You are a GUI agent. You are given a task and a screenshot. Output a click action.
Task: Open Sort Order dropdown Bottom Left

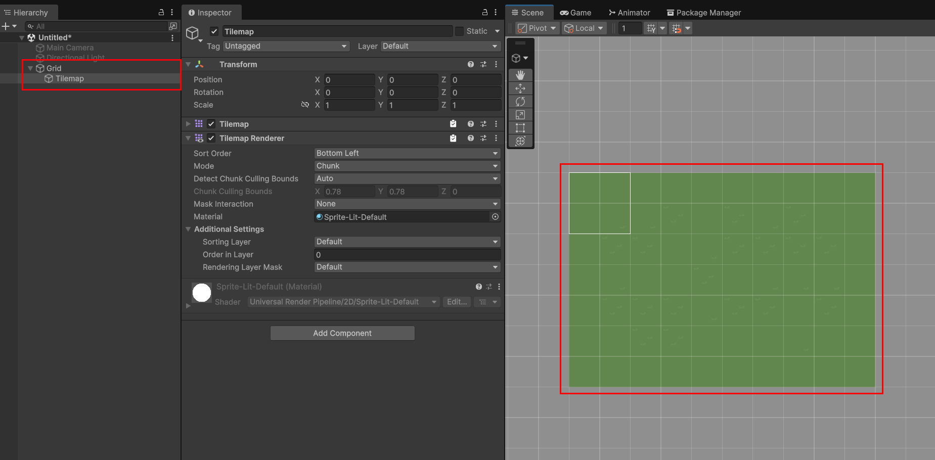pos(408,153)
